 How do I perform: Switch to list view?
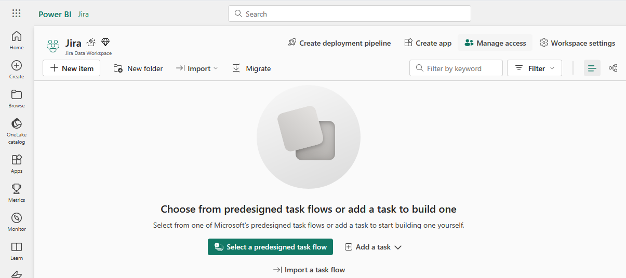click(592, 68)
